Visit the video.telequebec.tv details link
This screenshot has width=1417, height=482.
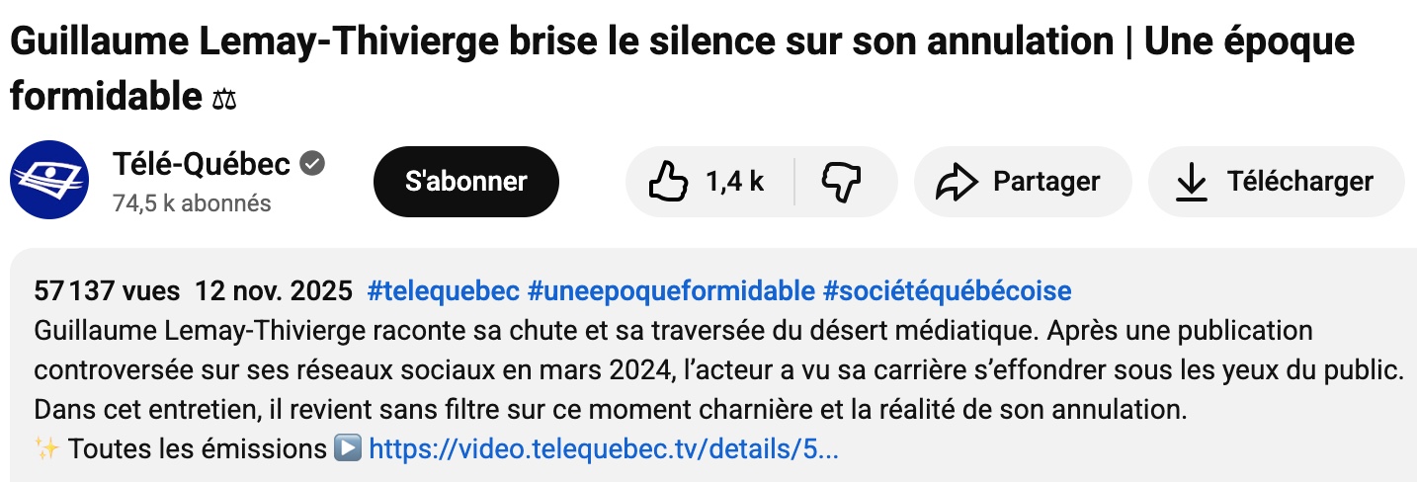point(603,449)
